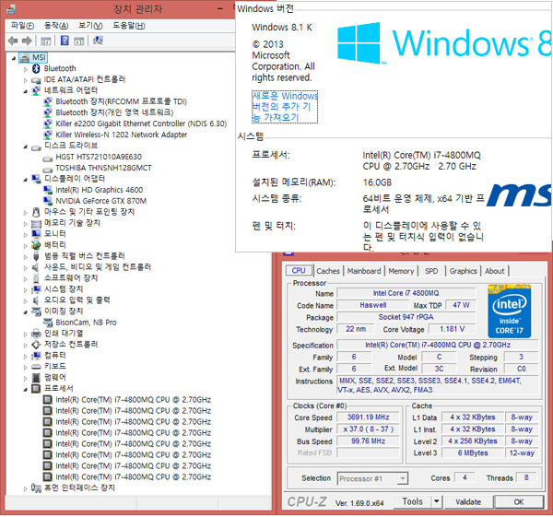Viewport: 553px width, 517px height.
Task: Click the Validate button in CPU-Z
Action: coord(468,502)
